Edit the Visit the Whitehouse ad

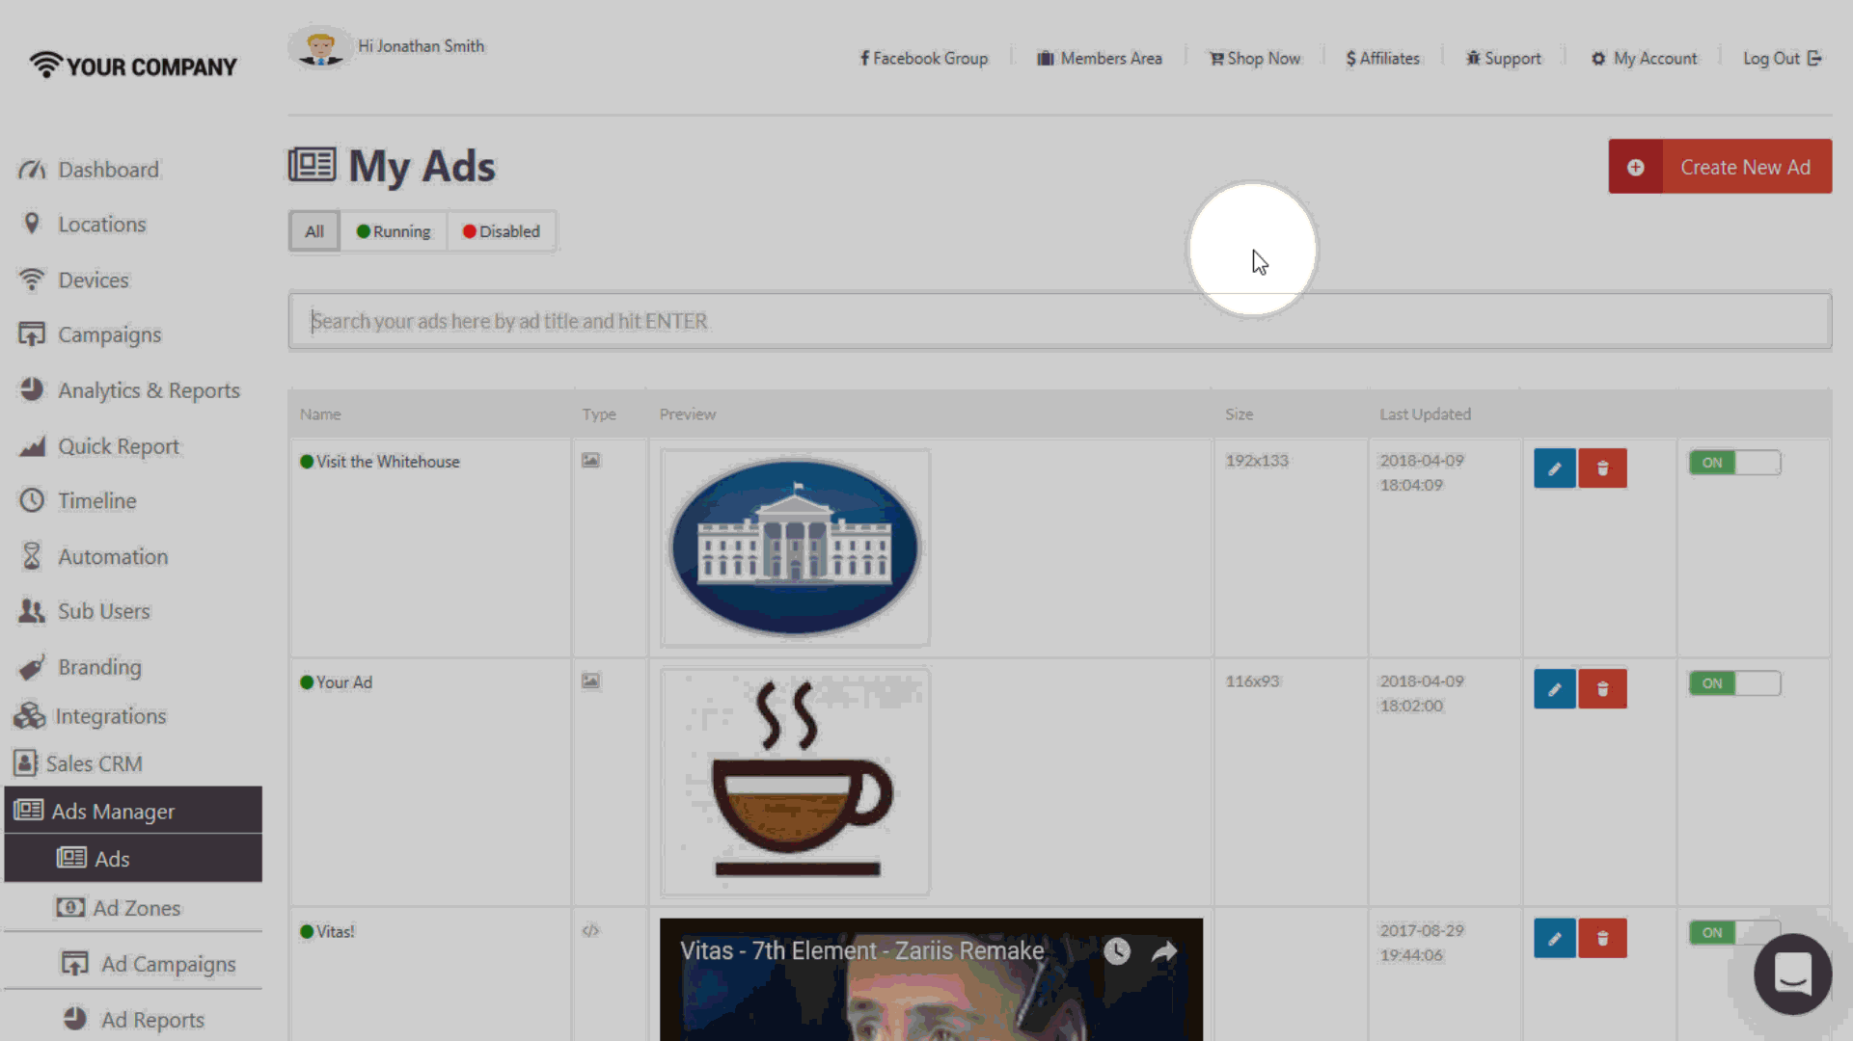[1555, 468]
